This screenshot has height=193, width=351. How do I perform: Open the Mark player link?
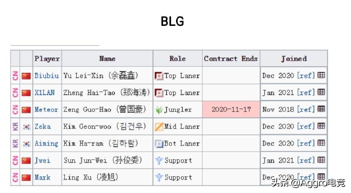click(x=42, y=177)
